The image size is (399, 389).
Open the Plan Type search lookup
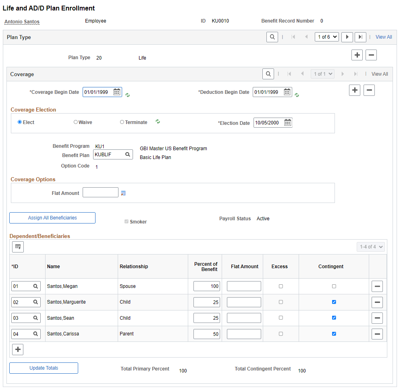(x=272, y=37)
